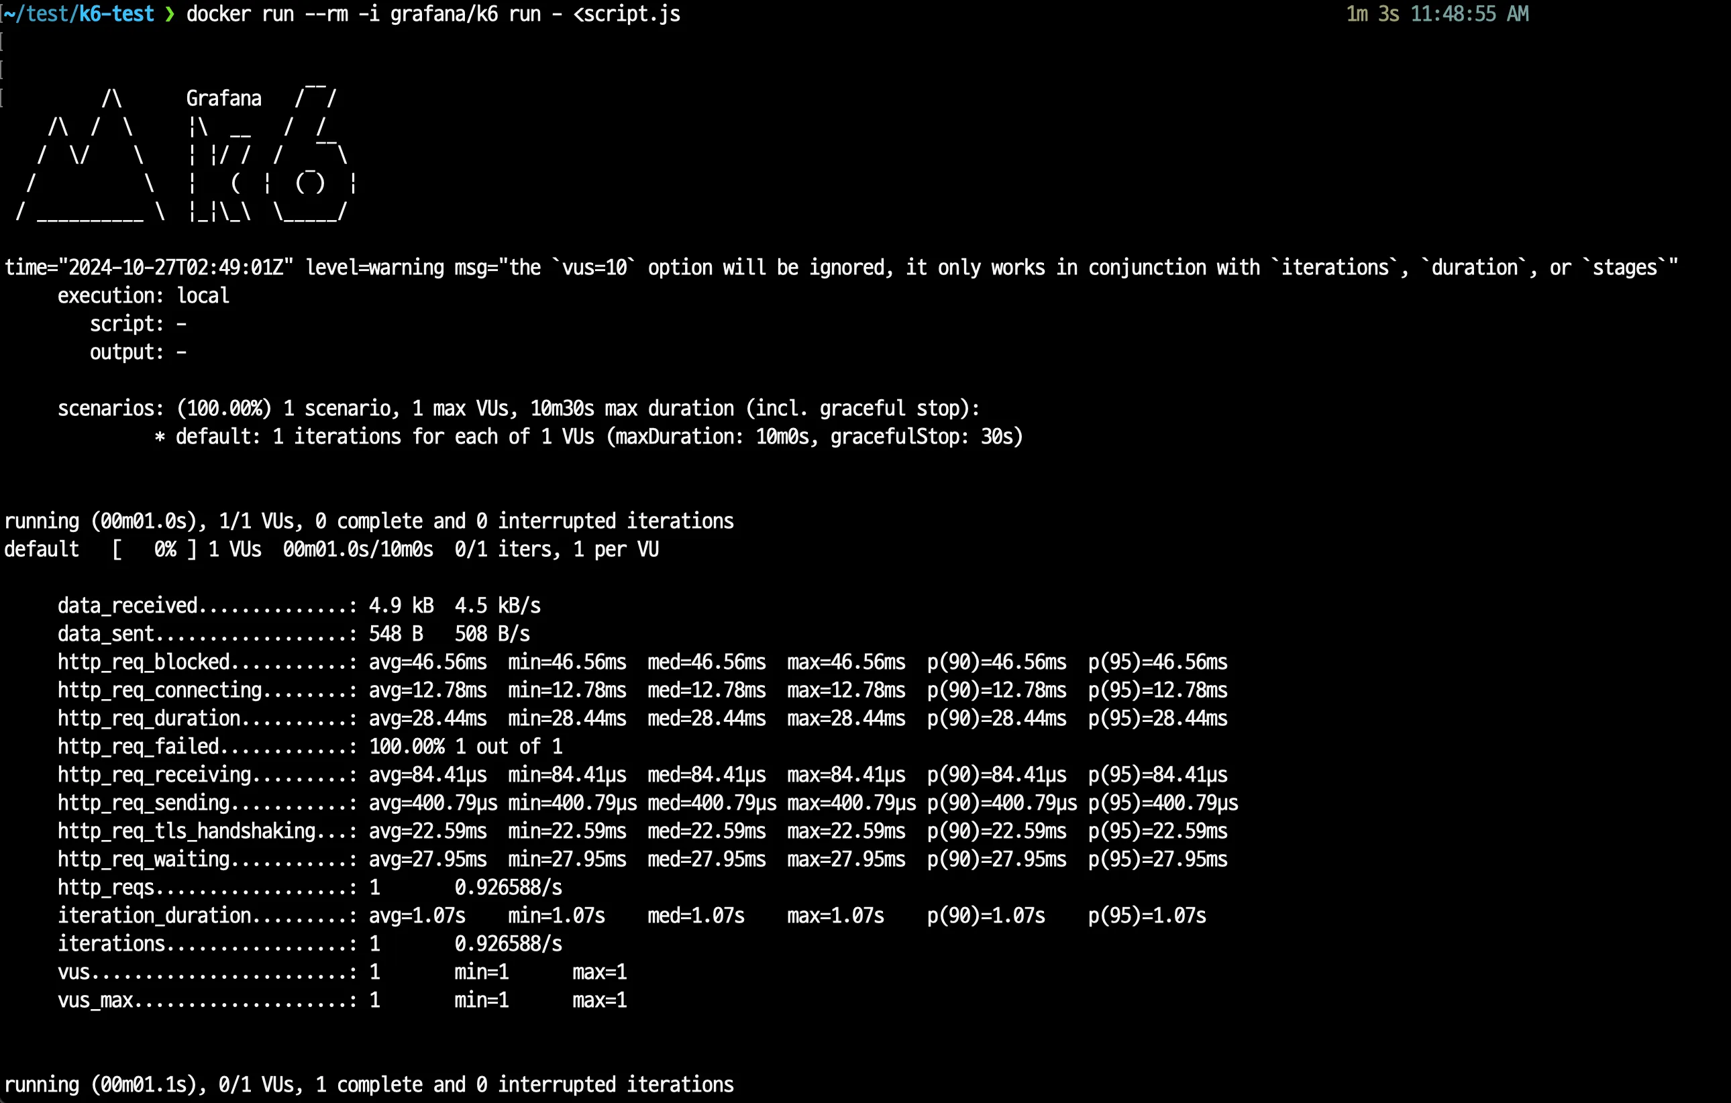Screen dimensions: 1731x1103
Task: Click the execution: local line
Action: click(x=143, y=295)
